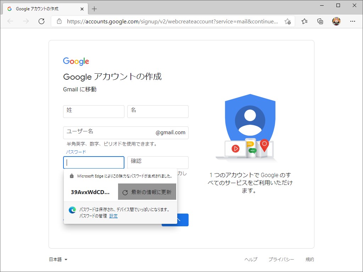This screenshot has width=363, height=272.
Task: Add this page to favorites with the star
Action: [x=288, y=21]
